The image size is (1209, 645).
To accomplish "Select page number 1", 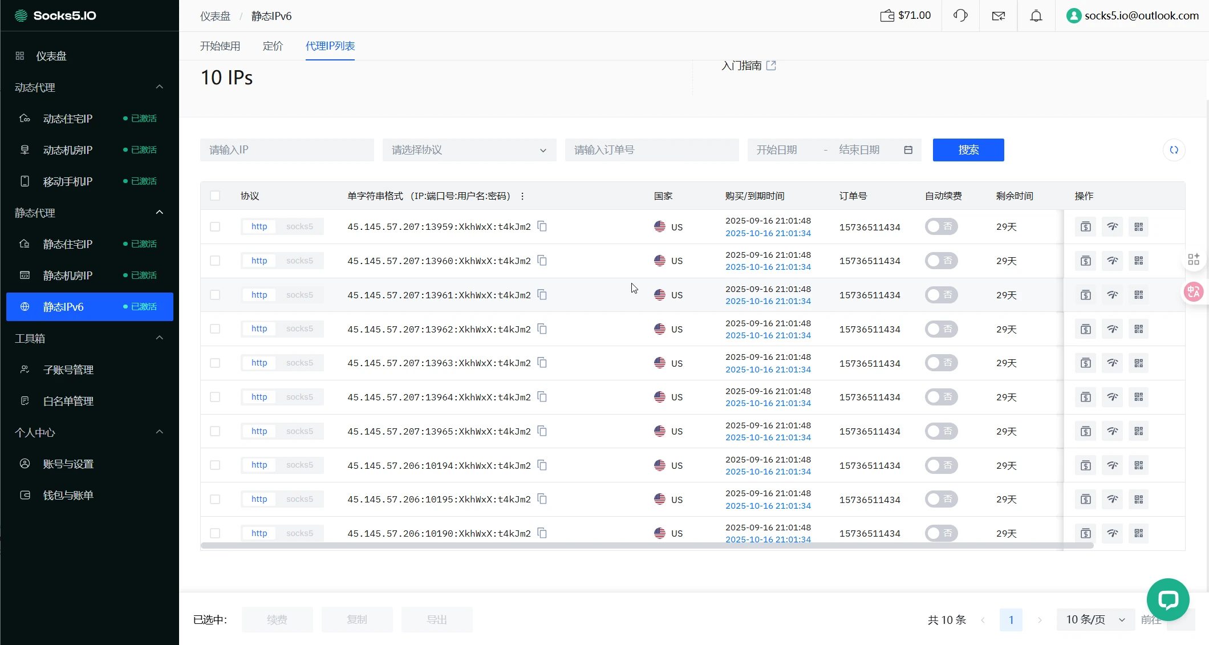I will (x=1011, y=620).
